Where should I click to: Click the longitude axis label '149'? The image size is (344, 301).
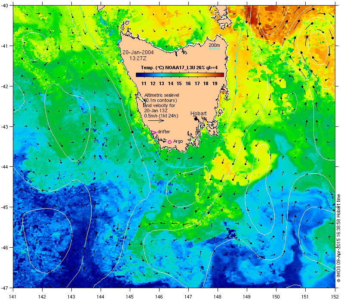point(247,297)
